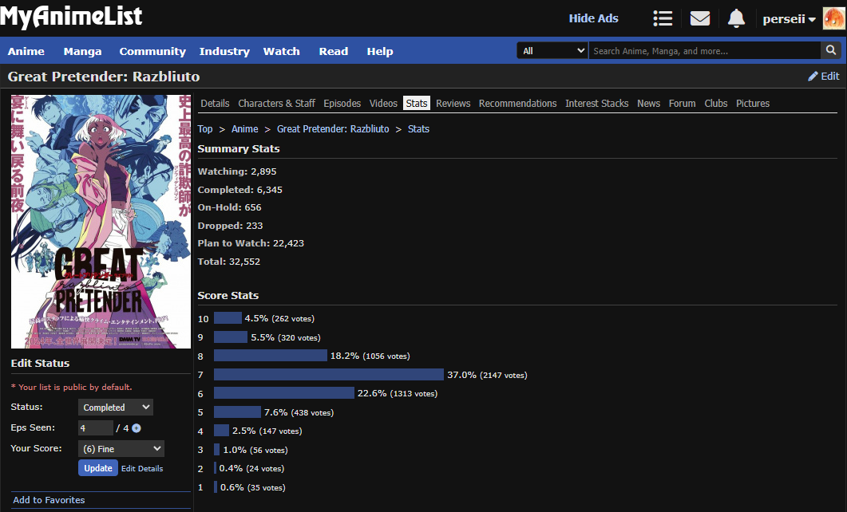Open the Status Completed dropdown

click(x=116, y=407)
